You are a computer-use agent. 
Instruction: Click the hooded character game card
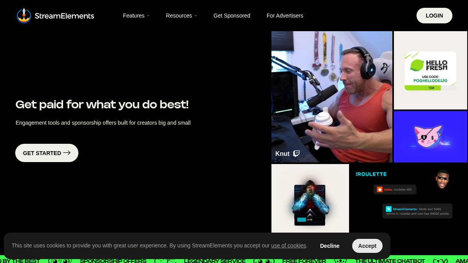click(310, 202)
